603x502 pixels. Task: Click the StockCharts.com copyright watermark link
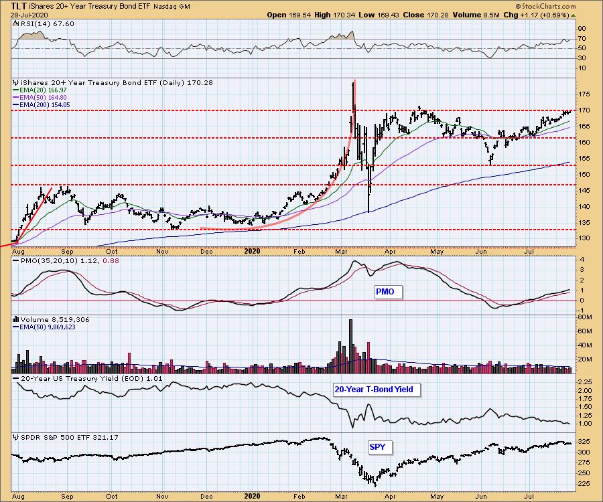pyautogui.click(x=545, y=6)
